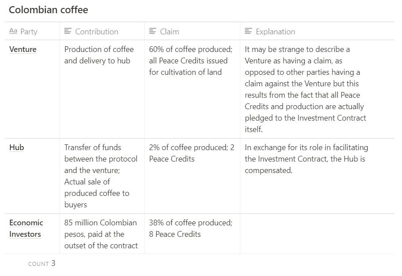Select the 85 million Colombian pesos cell
The height and width of the screenshot is (276, 402).
(x=102, y=234)
